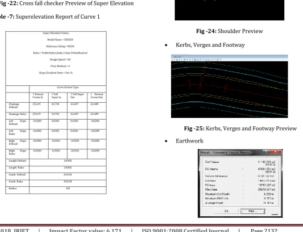The image size is (303, 232).
Task: Click the ISO 9001:2008 Certified Journal footer text
Action: 186,230
